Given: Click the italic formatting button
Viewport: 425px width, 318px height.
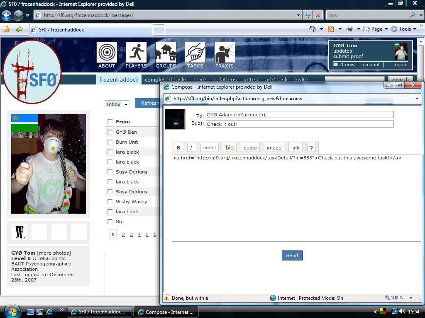Looking at the screenshot, I should pyautogui.click(x=191, y=148).
